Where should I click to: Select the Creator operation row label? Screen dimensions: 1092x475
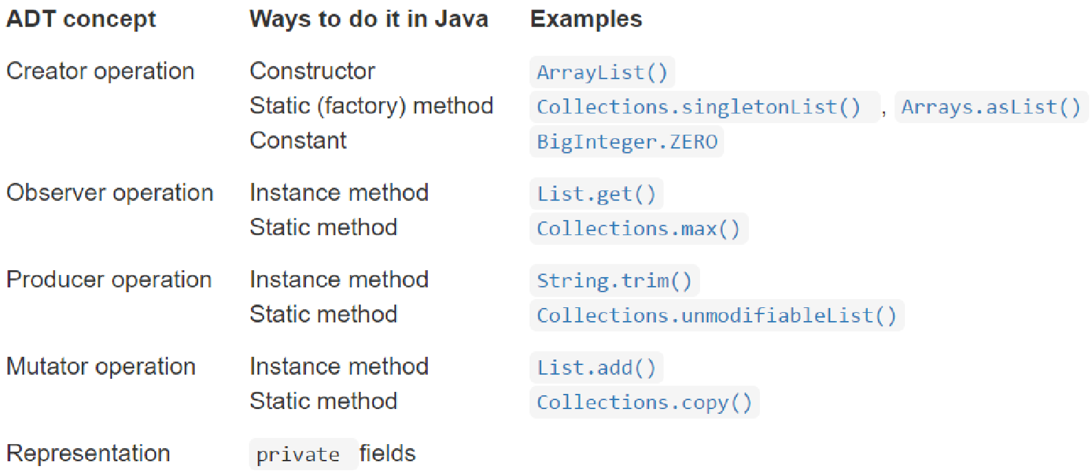[100, 71]
